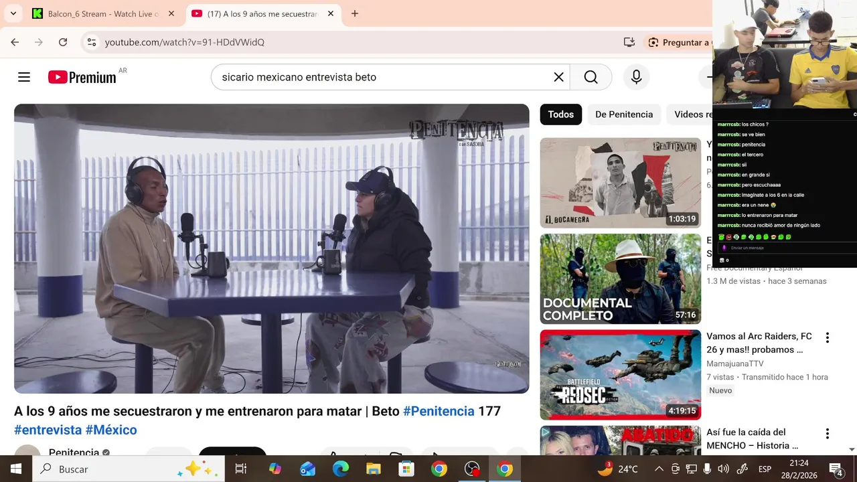This screenshot has width=857, height=482.
Task: Open OBS Studio from the taskbar
Action: (x=472, y=469)
